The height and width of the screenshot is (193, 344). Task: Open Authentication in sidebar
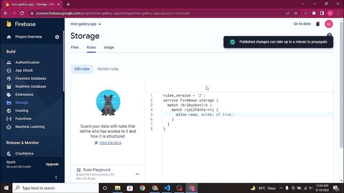(x=27, y=63)
